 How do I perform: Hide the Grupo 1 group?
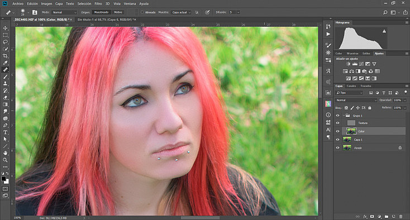click(337, 116)
